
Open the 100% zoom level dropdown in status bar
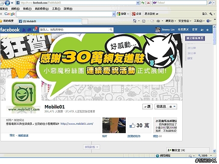(211, 155)
